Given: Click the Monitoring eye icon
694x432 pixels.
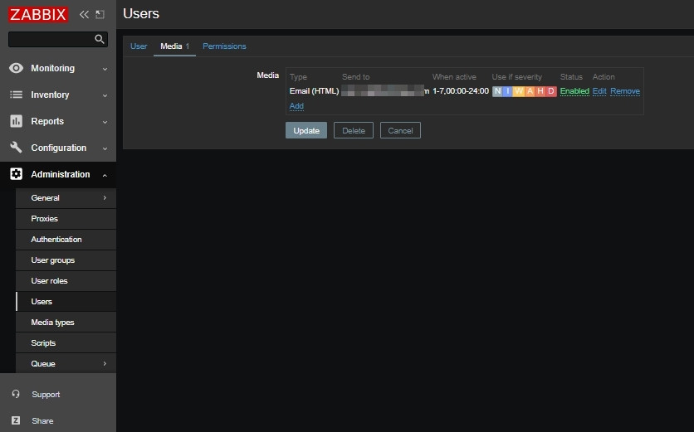Looking at the screenshot, I should 17,68.
